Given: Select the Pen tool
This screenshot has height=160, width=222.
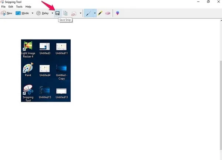Looking at the screenshot, I should click(88, 13).
